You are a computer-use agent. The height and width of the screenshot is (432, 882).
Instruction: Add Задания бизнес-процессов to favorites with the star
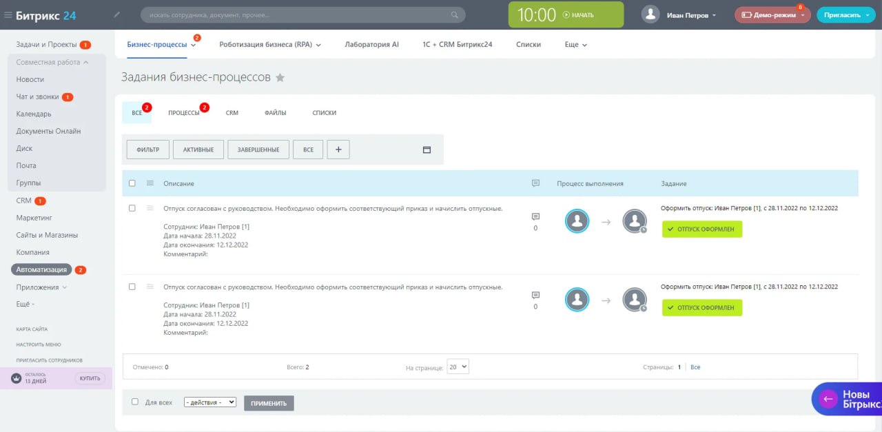(280, 78)
